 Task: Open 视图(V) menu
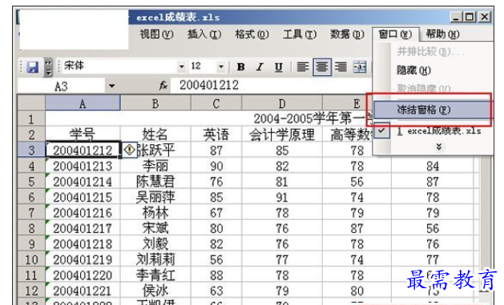156,34
